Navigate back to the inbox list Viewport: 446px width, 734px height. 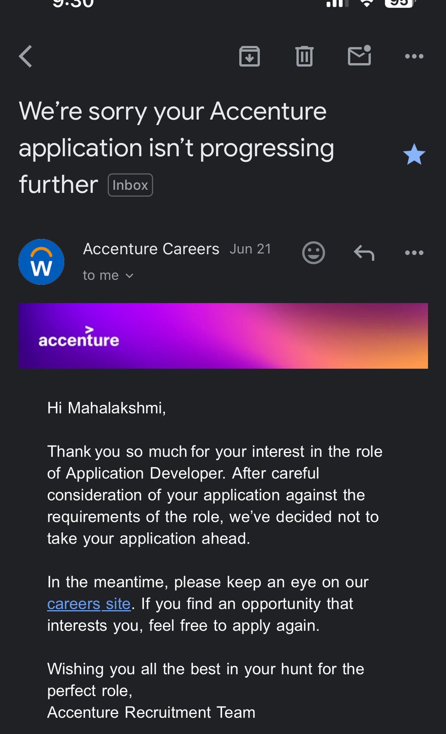pyautogui.click(x=26, y=56)
